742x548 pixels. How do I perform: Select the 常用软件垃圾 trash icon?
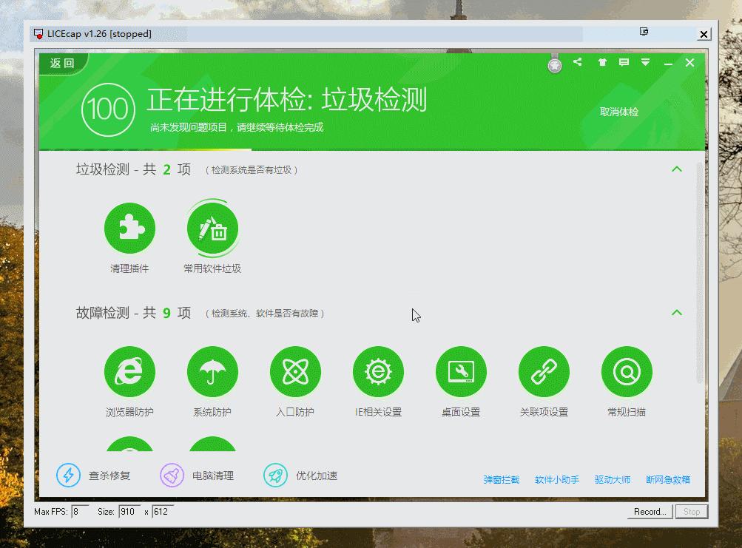point(212,228)
